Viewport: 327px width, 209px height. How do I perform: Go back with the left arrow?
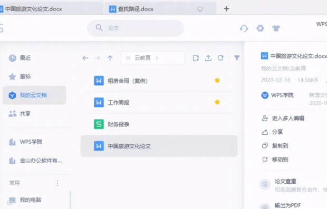(x=85, y=58)
